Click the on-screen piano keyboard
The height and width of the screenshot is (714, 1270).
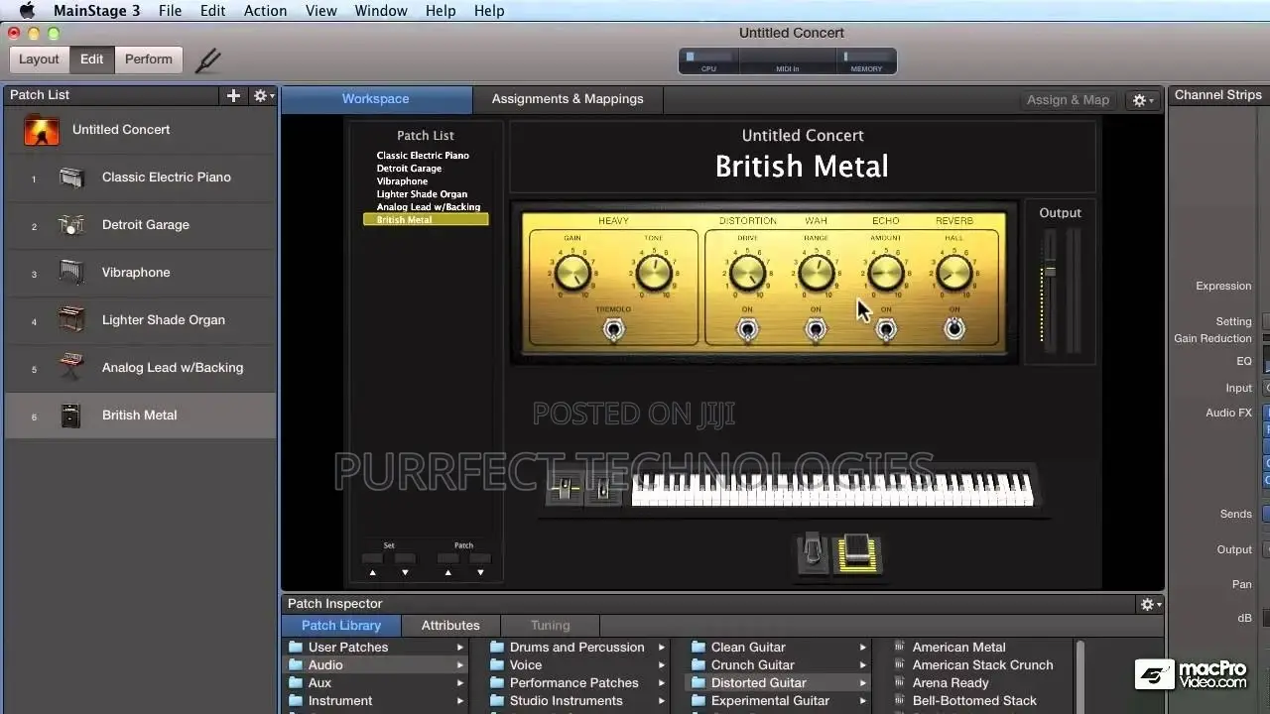coord(831,489)
